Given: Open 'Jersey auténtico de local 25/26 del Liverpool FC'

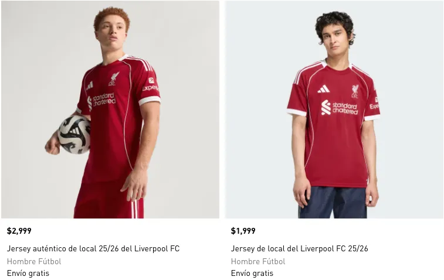Looking at the screenshot, I should [93, 248].
